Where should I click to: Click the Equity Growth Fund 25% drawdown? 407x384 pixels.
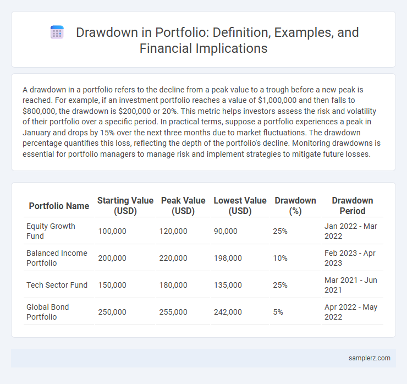[280, 231]
